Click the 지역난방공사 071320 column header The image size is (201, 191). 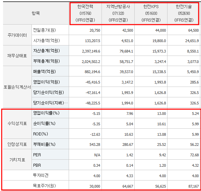(118, 13)
